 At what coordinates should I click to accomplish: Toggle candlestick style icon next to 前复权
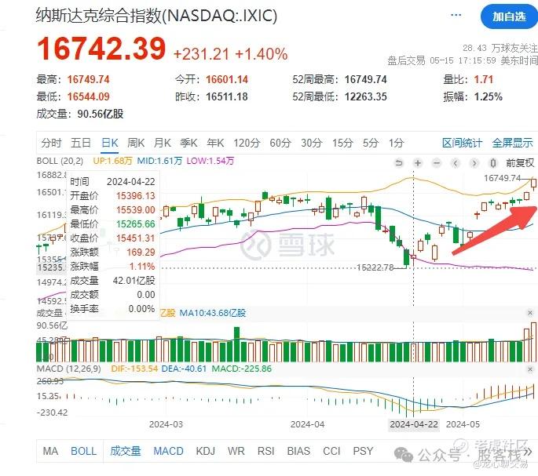point(492,163)
